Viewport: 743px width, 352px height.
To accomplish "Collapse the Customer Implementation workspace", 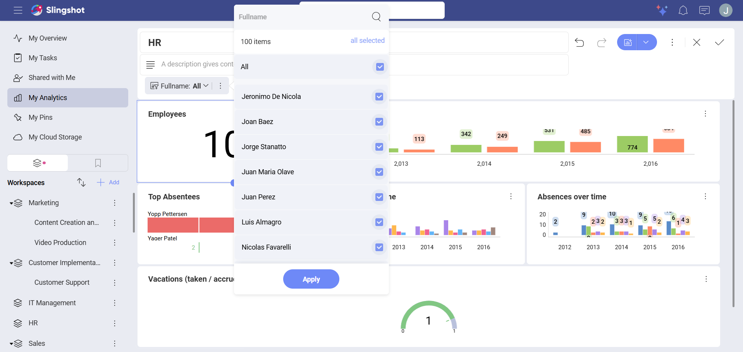I will (x=12, y=263).
